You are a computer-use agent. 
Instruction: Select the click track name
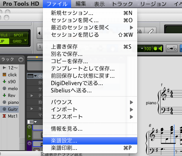pos(12,75)
